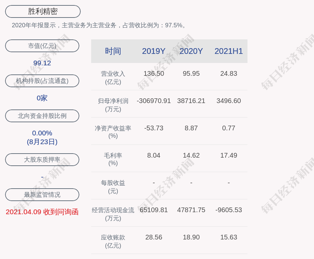This screenshot has width=314, height=259.
Task: Click the 2020Y column header
Action: coord(191,51)
